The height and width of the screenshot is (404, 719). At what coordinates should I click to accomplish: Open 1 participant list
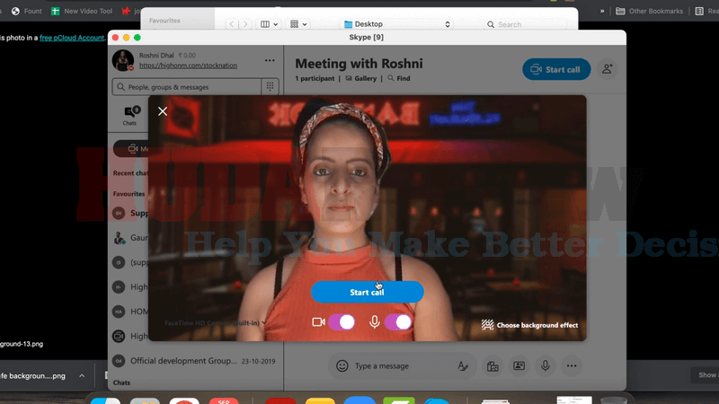tap(315, 78)
